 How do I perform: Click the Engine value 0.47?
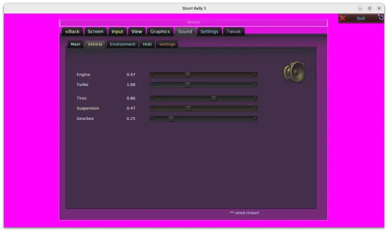point(131,74)
